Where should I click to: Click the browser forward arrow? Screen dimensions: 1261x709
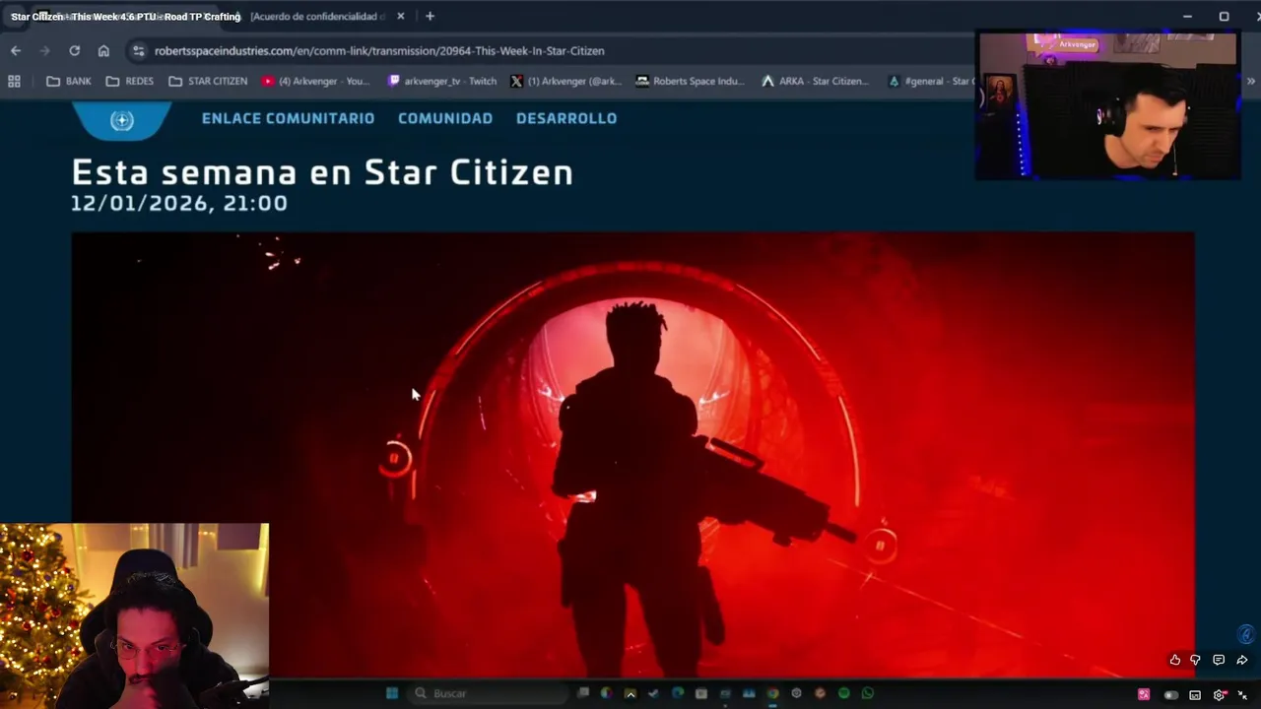pyautogui.click(x=44, y=50)
